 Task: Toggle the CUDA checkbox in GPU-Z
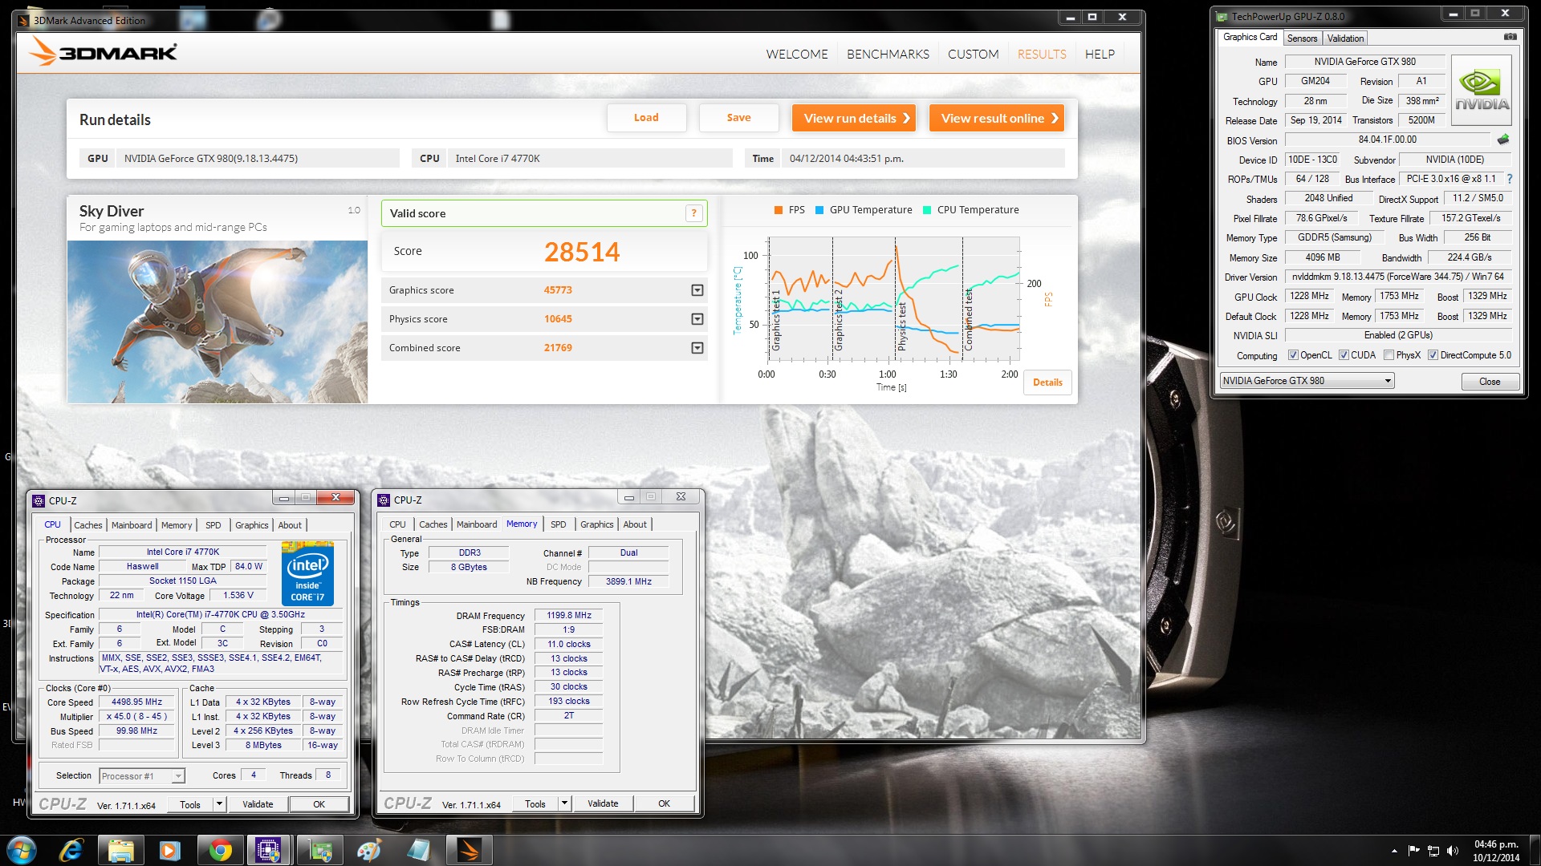tap(1344, 355)
